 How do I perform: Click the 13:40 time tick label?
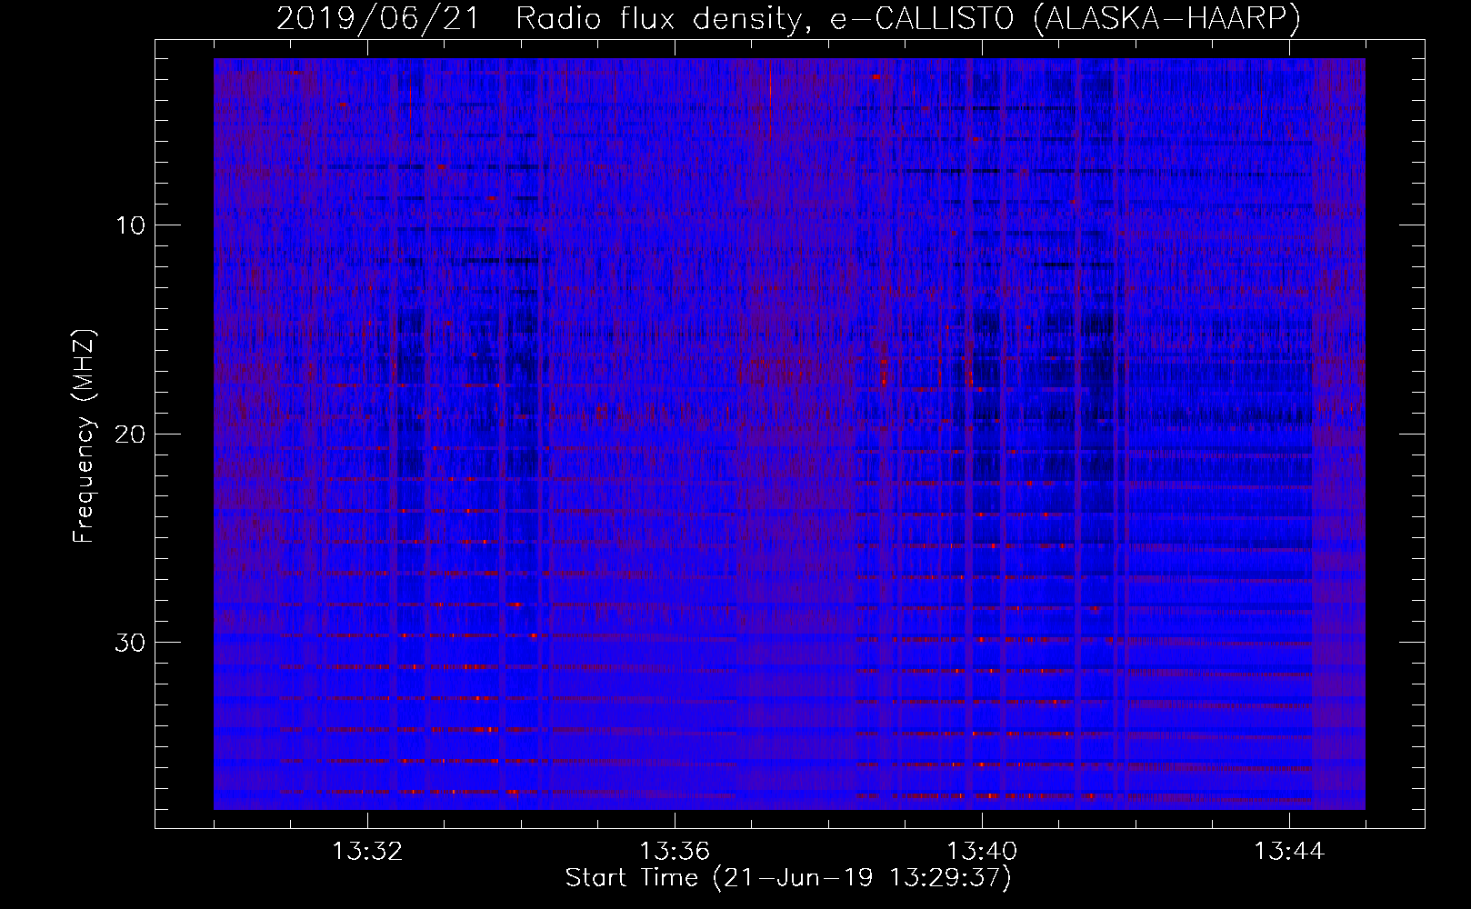[x=982, y=852]
